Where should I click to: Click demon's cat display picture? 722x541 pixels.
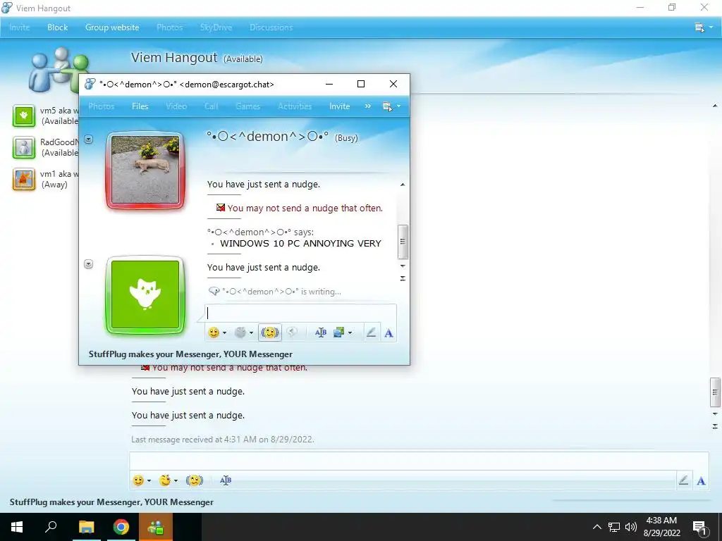(x=145, y=170)
